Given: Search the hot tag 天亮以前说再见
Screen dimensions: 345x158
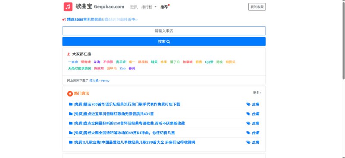Looking at the screenshot, I should click(79, 68).
